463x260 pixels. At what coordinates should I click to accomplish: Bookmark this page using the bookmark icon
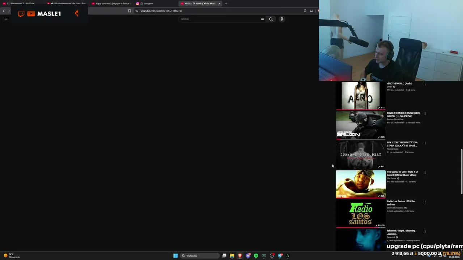(x=129, y=11)
